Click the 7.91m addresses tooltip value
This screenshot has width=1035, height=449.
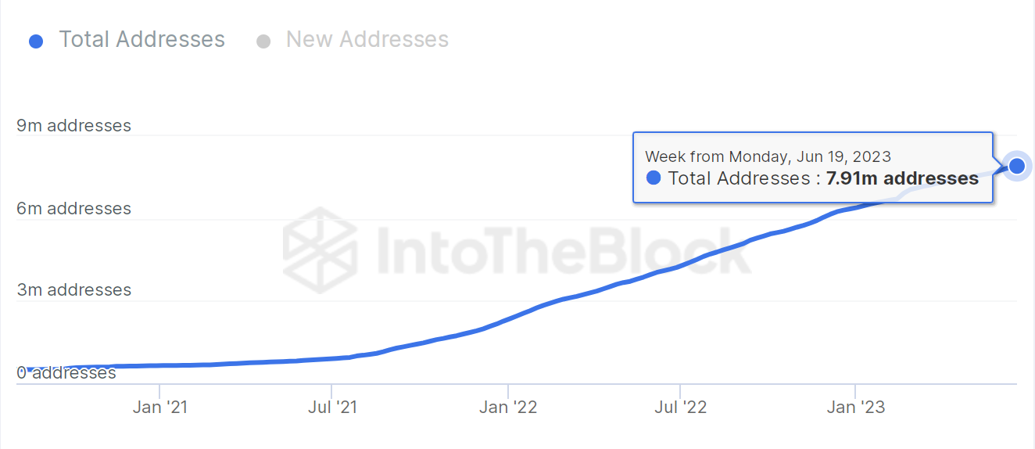pos(902,178)
